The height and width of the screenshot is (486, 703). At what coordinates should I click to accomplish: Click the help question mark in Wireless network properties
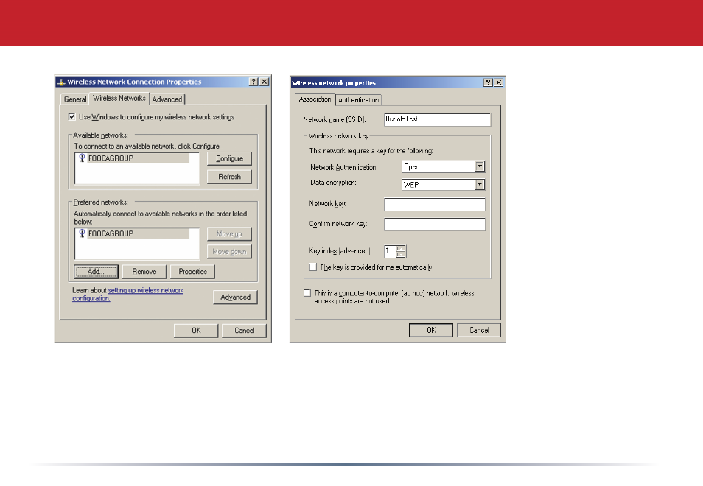click(489, 82)
